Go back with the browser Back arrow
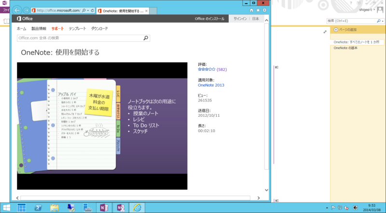386x213 pixels. pyautogui.click(x=17, y=10)
